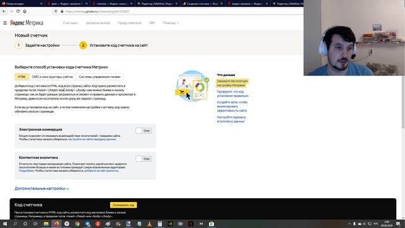
Task: Show hidden system tray icons
Action: (x=349, y=224)
